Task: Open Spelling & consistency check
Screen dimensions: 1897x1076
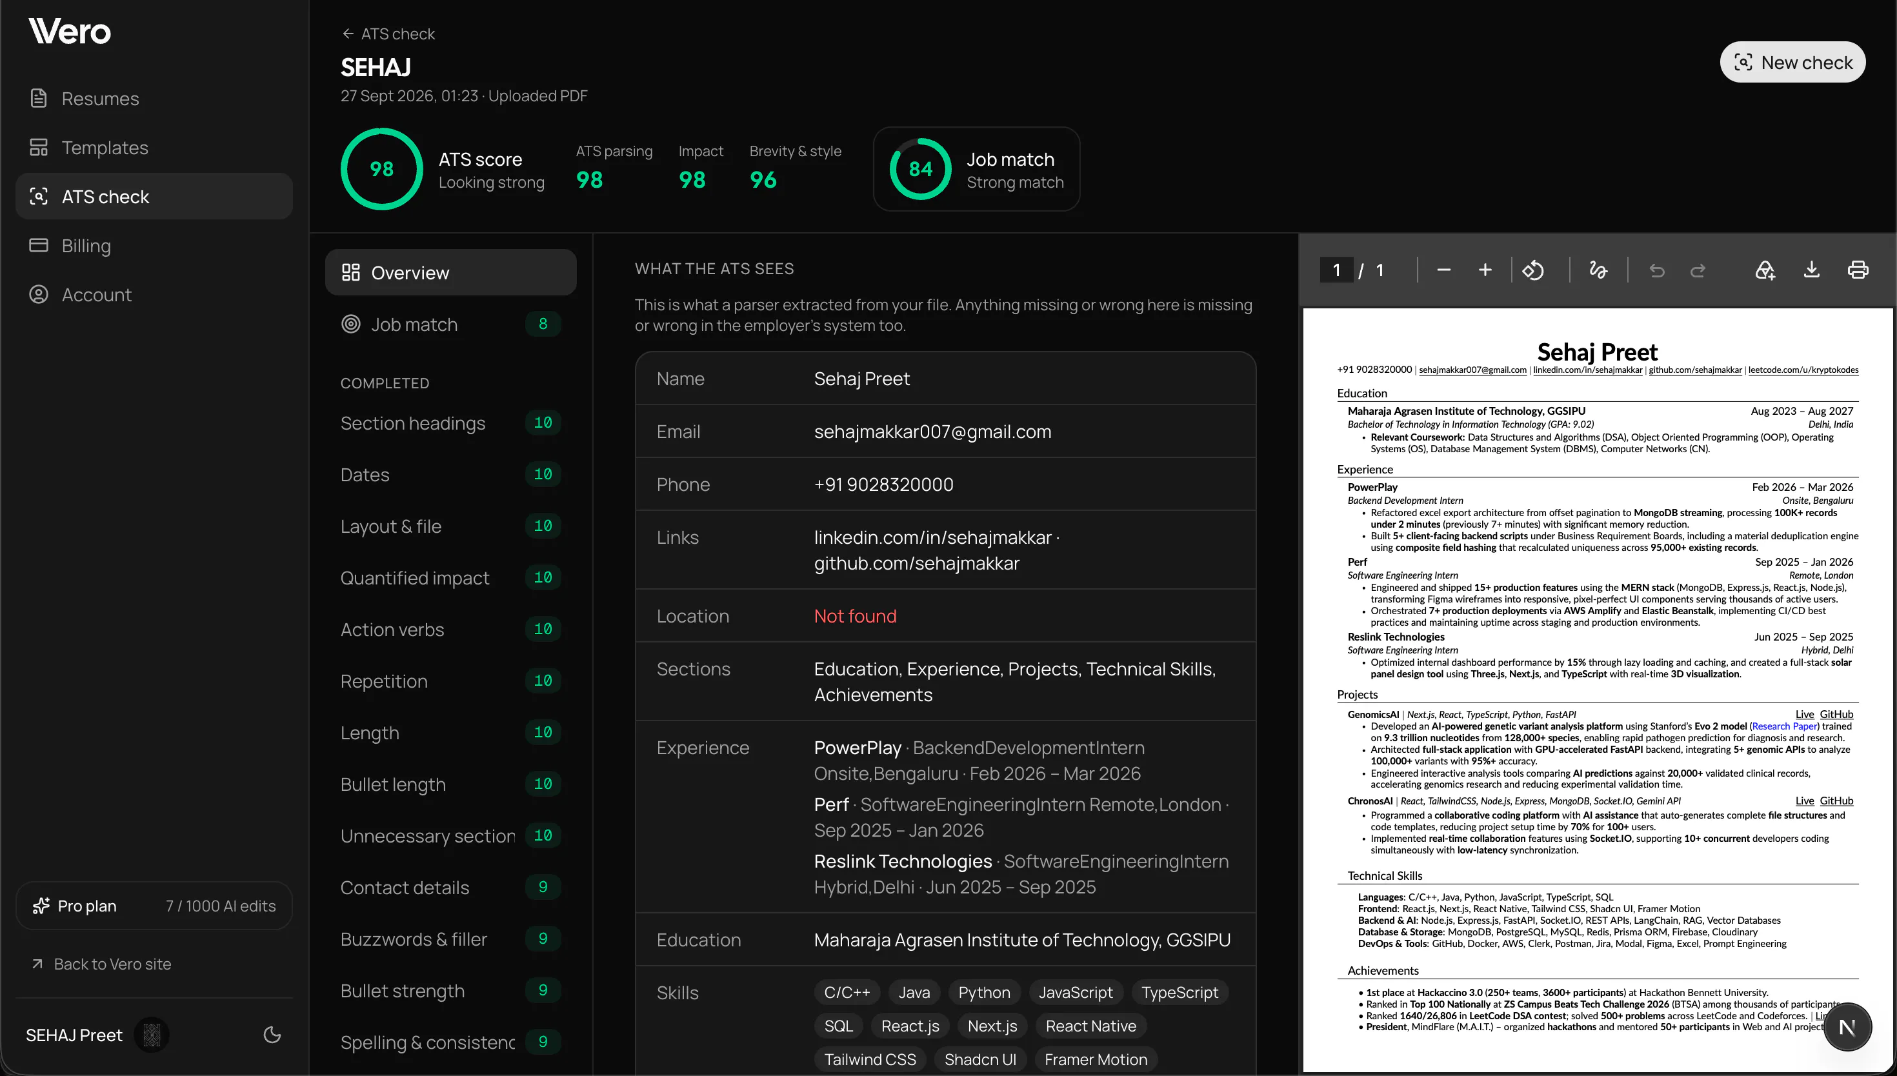Action: [x=451, y=1042]
